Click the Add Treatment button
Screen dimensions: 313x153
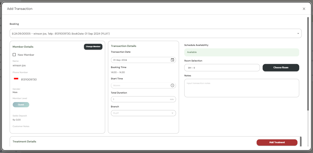(277, 142)
